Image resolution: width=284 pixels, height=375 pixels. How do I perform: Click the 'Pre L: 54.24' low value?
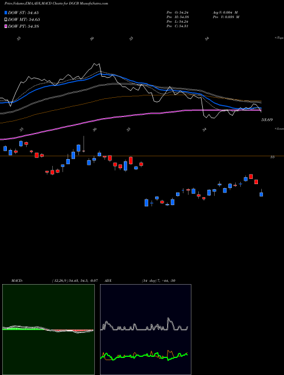point(178,22)
